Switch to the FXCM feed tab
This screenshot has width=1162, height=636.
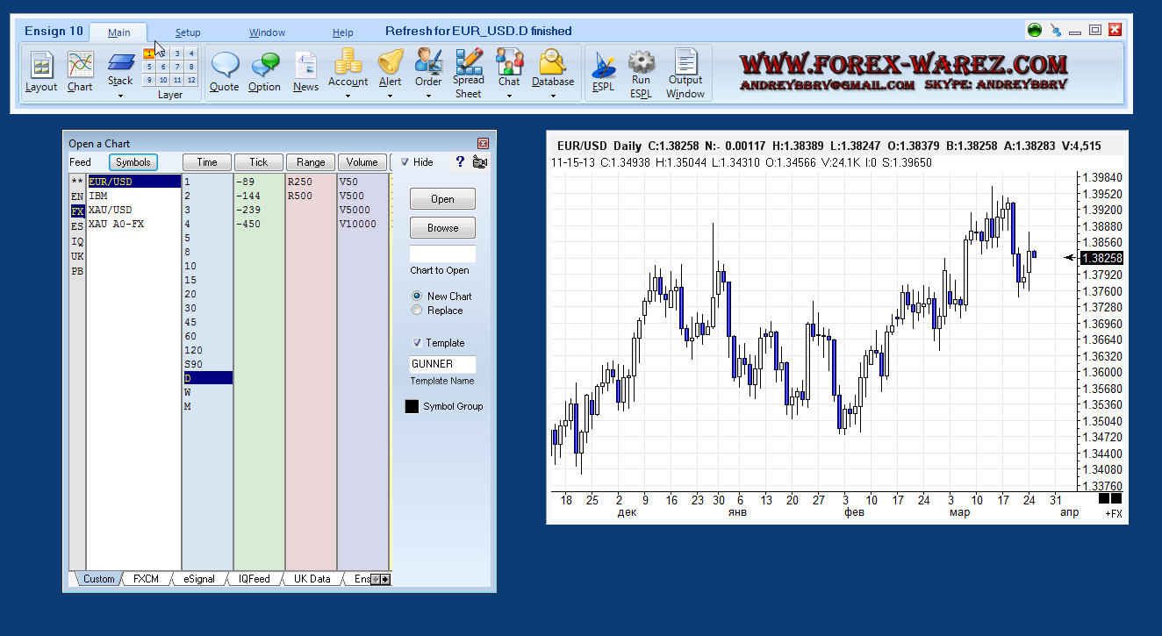[x=146, y=579]
